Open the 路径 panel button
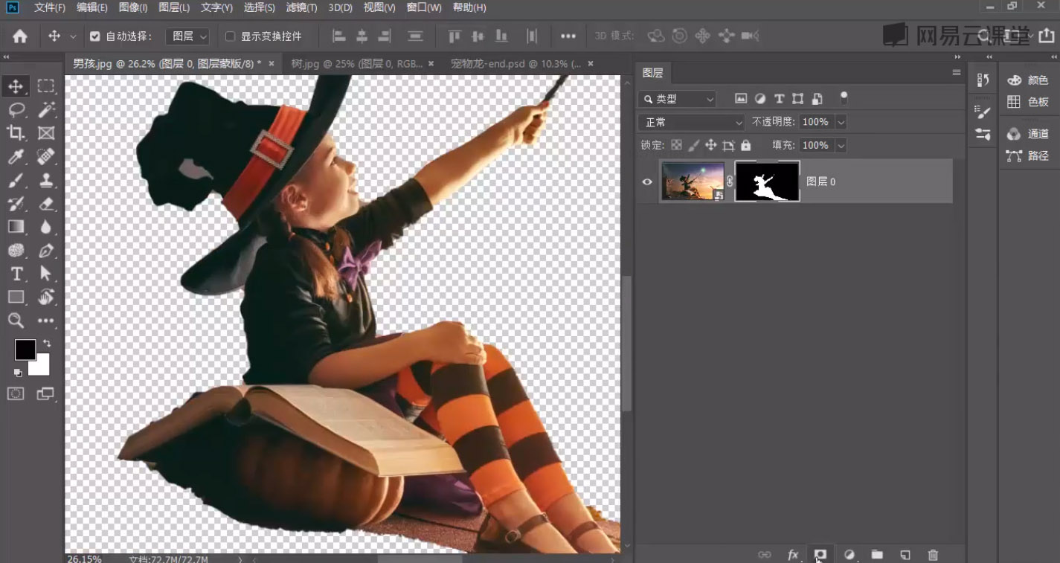 (x=1029, y=155)
